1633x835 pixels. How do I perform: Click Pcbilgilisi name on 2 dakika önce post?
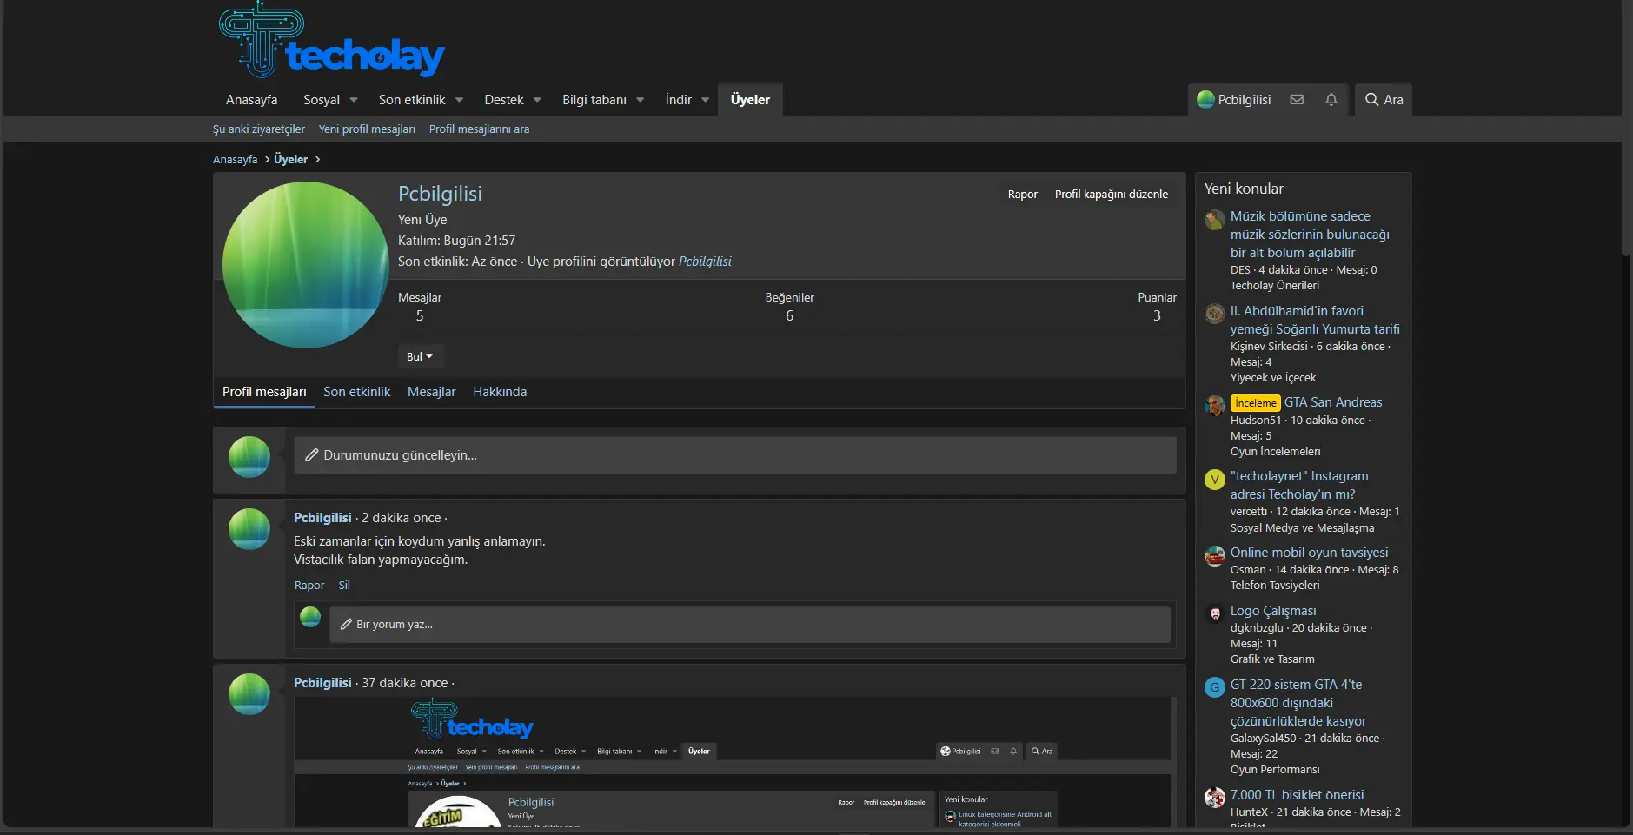pyautogui.click(x=322, y=518)
